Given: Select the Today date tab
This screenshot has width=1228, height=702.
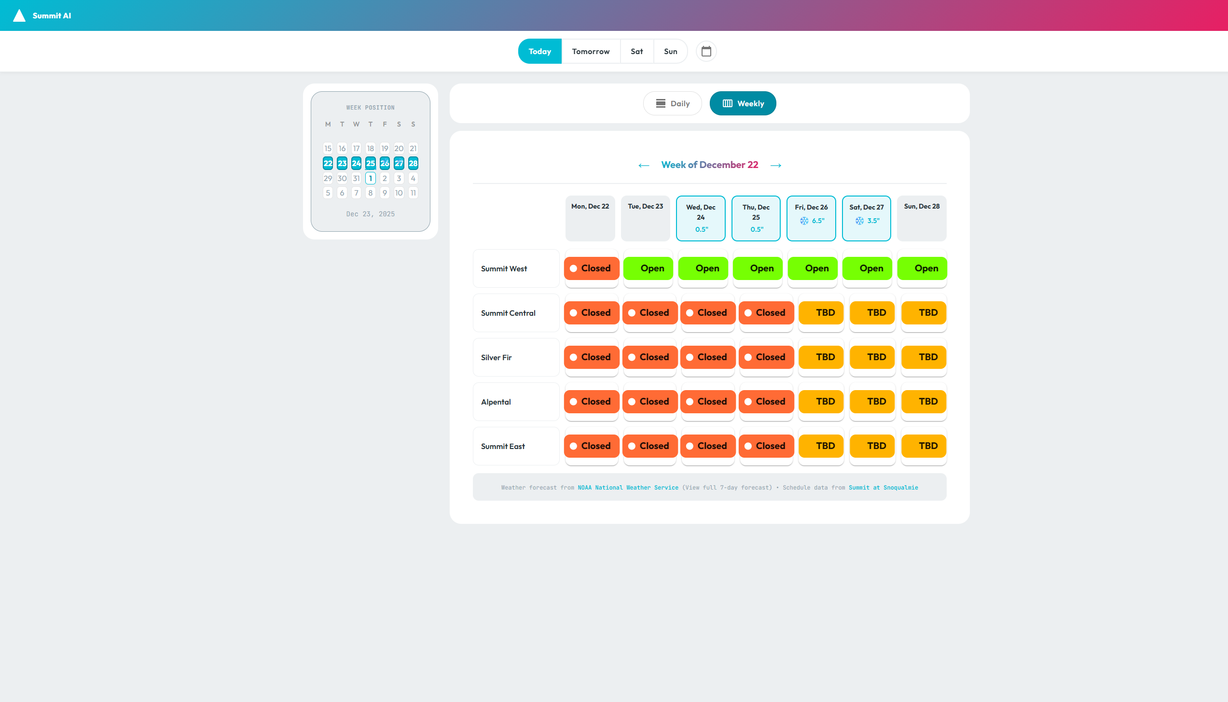Looking at the screenshot, I should click(539, 51).
